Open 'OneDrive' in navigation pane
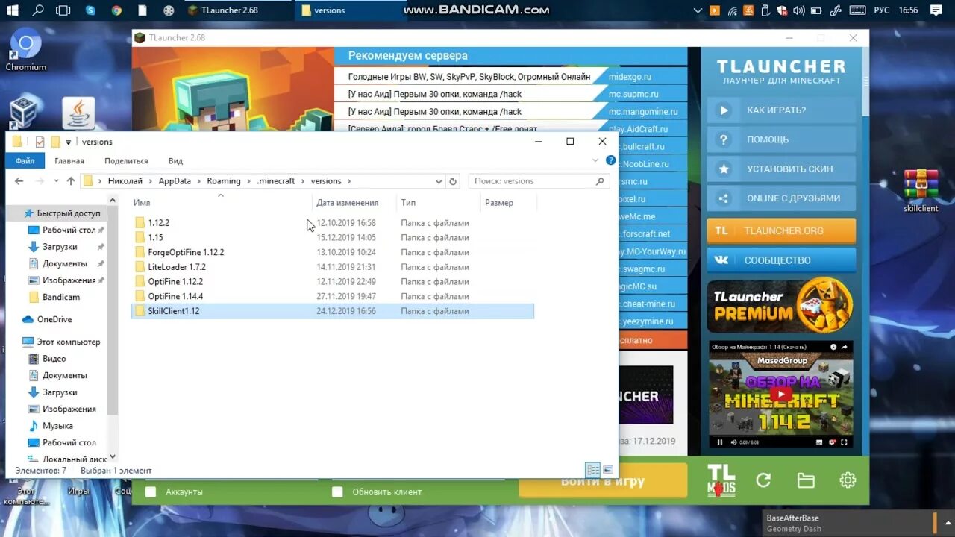The image size is (955, 537). tap(54, 319)
